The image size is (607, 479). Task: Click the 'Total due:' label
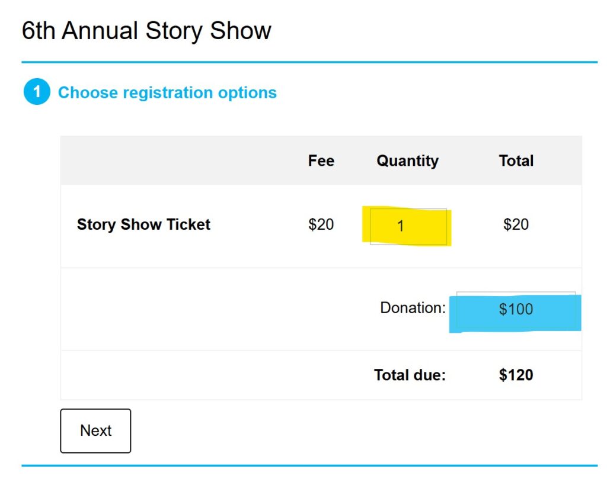click(x=410, y=375)
